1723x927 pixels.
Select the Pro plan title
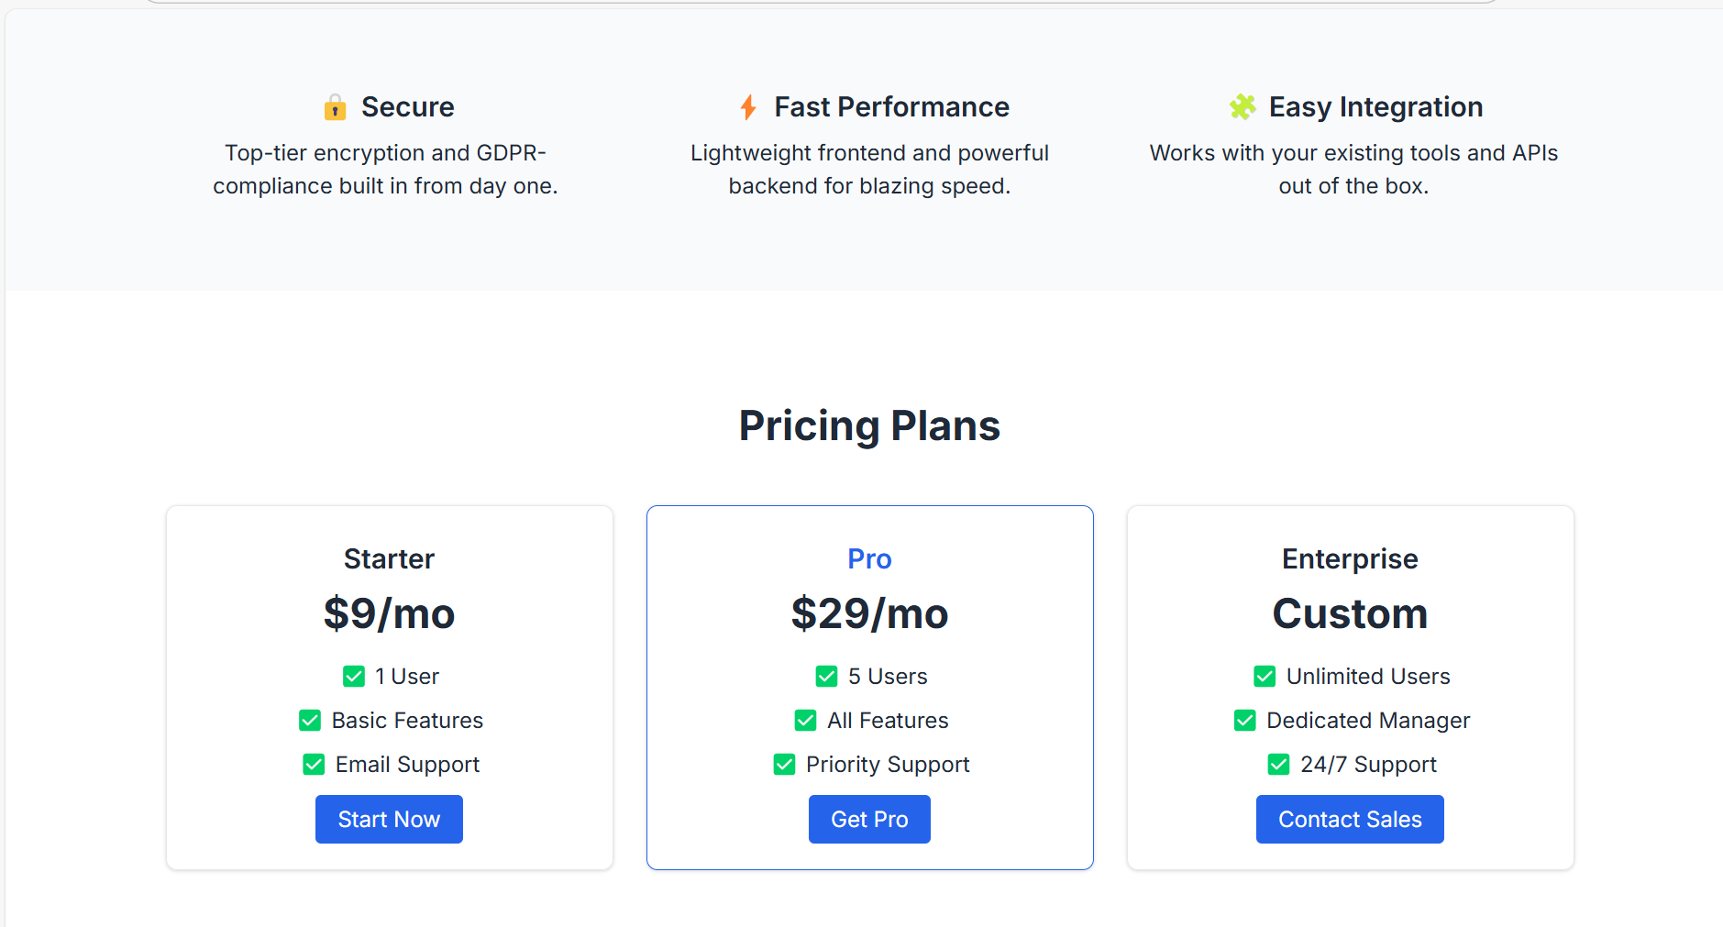869,558
